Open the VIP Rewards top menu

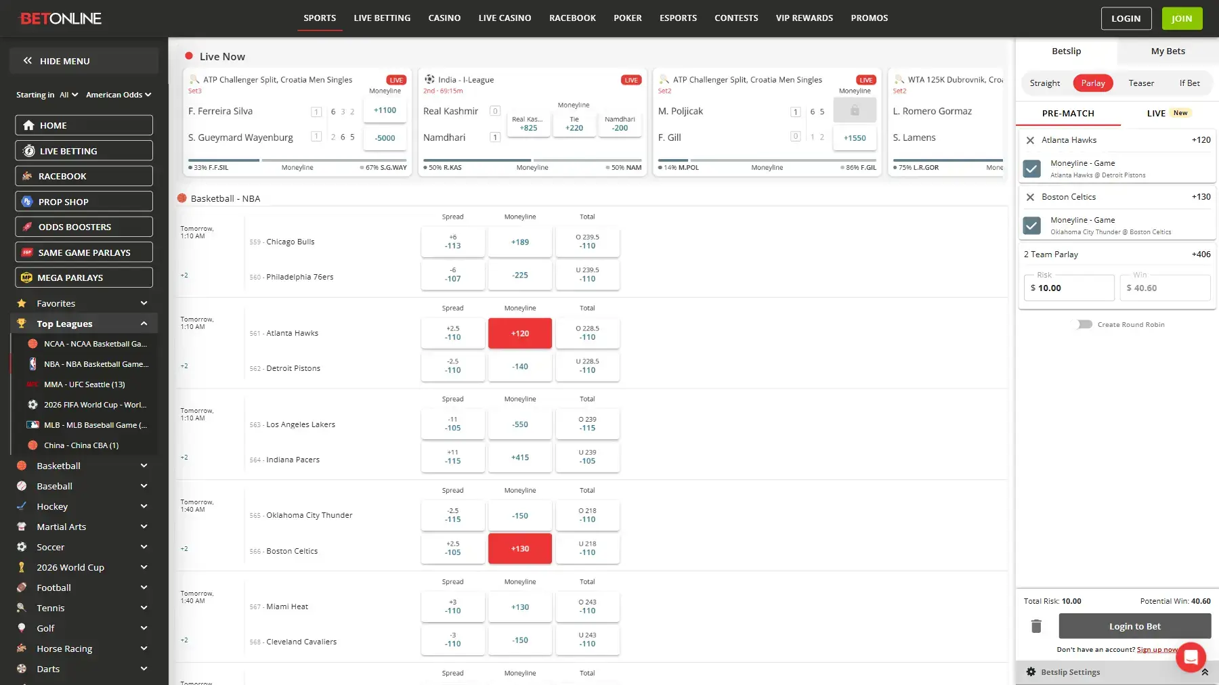coord(805,18)
